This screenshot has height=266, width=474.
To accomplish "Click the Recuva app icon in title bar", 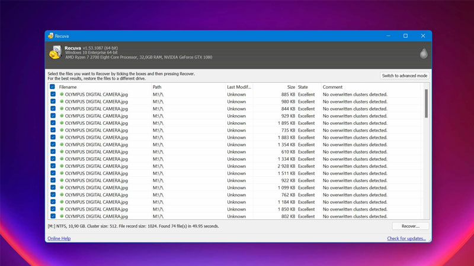I will point(51,36).
